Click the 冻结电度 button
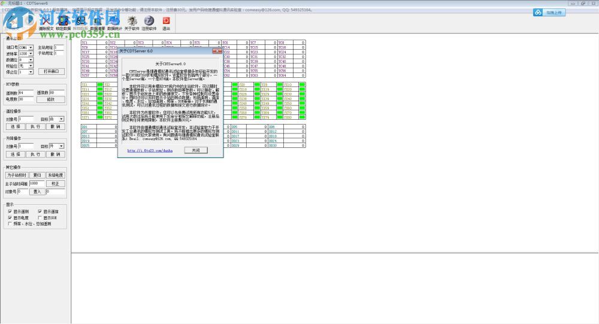This screenshot has height=324, width=599. pyautogui.click(x=55, y=175)
